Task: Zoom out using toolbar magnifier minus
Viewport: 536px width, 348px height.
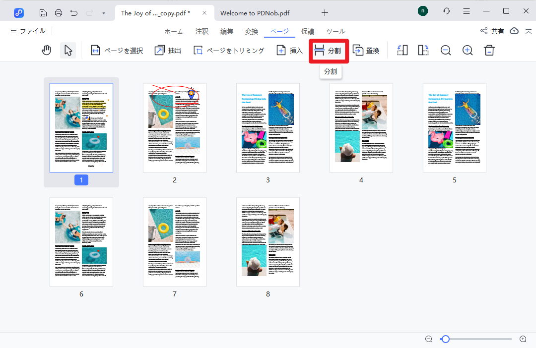Action: coord(446,51)
